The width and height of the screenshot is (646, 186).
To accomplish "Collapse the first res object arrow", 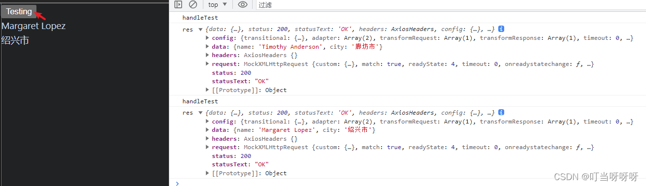I will click(200, 30).
